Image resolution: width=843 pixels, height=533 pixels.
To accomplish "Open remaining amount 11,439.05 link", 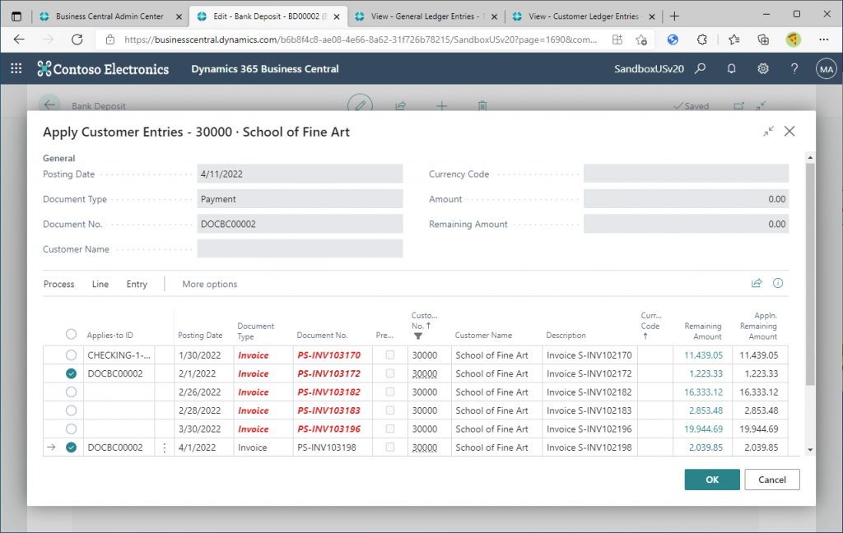I will pos(703,355).
